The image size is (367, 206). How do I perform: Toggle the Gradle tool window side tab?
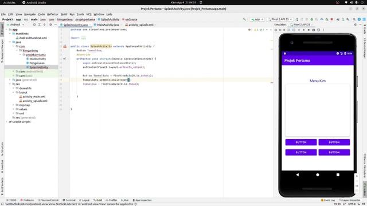pos(365,29)
